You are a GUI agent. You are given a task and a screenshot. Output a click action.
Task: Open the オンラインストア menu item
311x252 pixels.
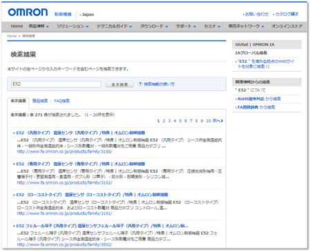click(287, 26)
